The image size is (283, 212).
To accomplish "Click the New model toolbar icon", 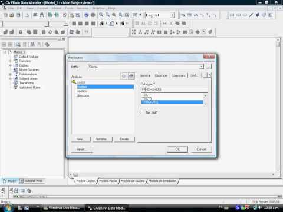I will click(5, 15).
